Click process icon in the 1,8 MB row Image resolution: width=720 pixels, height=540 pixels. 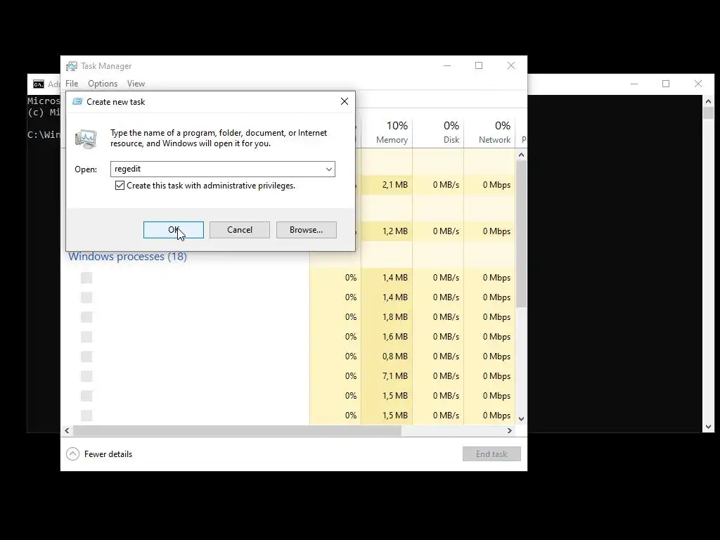click(86, 317)
